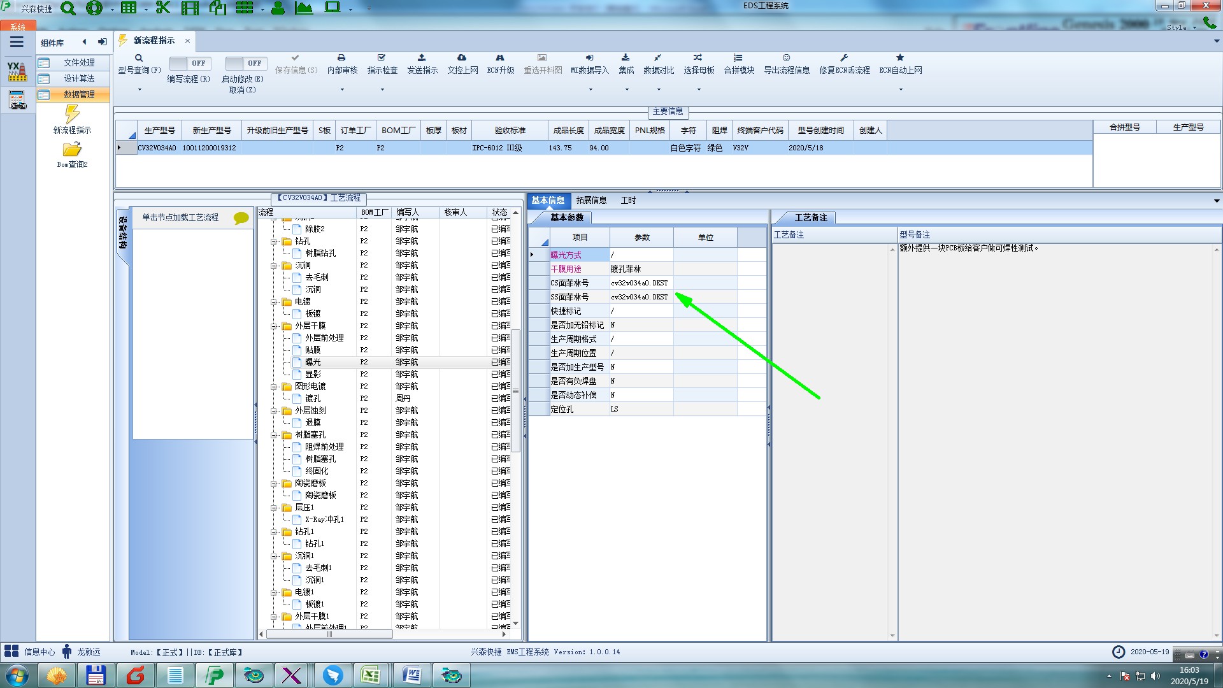
Task: Close the 新流程指示 document tab
Action: (187, 41)
